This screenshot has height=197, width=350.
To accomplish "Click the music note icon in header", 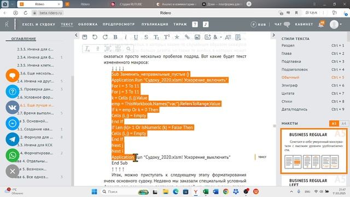I will (x=206, y=24).
